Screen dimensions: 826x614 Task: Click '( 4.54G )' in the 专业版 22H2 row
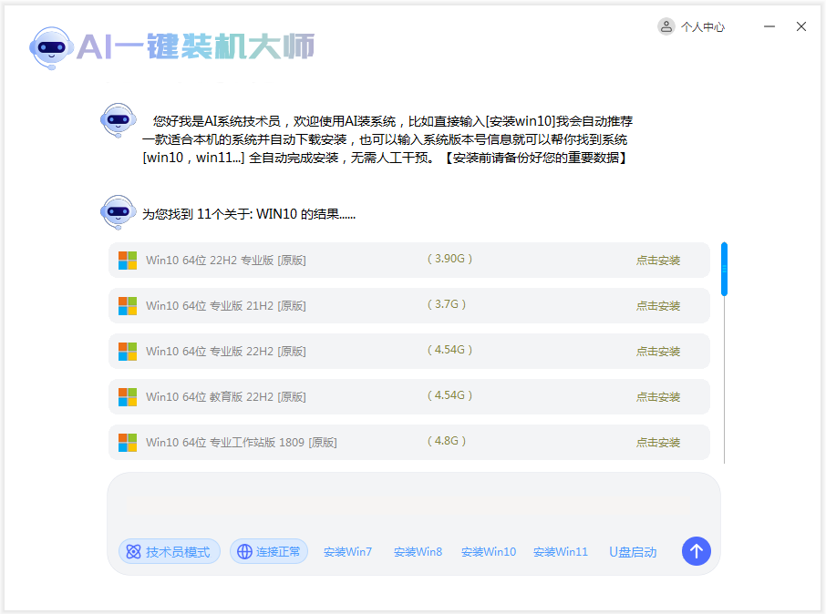(x=449, y=350)
